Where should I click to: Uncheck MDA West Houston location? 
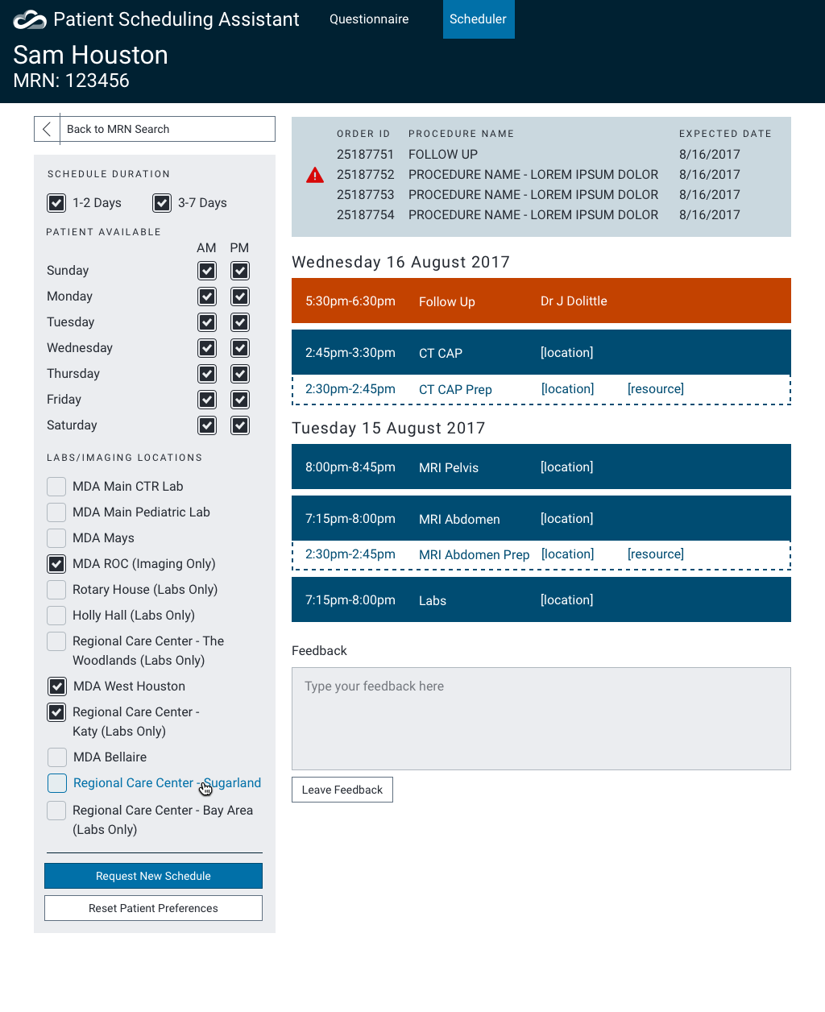click(57, 686)
